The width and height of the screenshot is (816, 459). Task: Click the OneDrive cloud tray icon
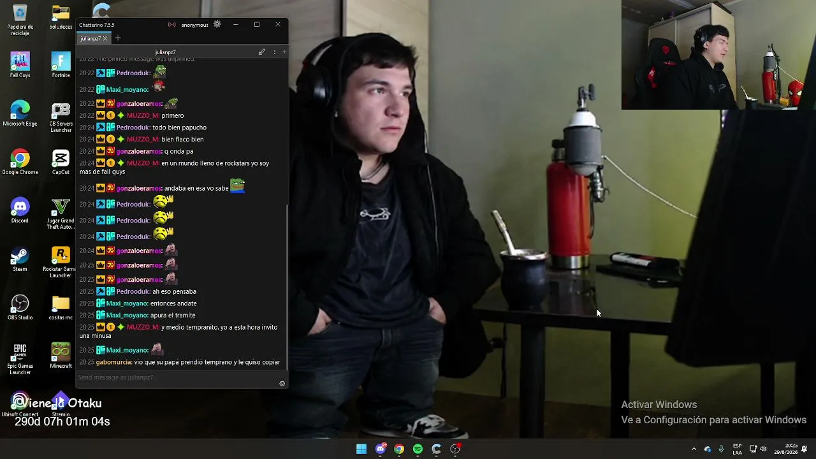click(708, 449)
